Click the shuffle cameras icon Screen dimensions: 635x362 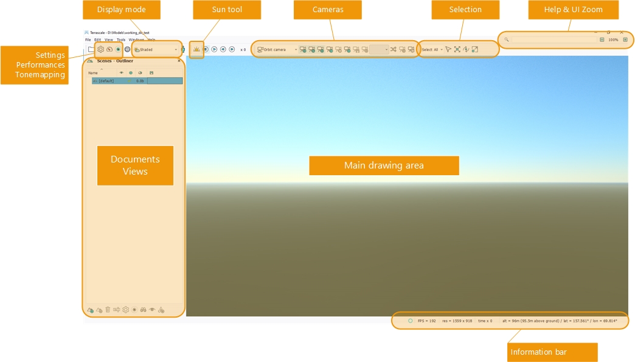click(x=394, y=49)
